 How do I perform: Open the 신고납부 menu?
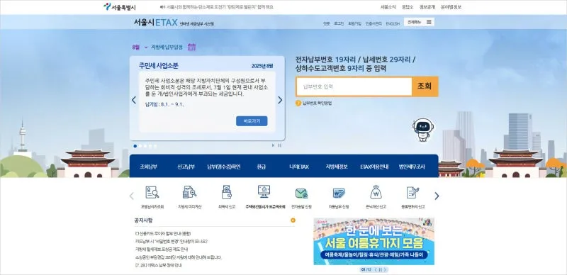click(x=186, y=167)
